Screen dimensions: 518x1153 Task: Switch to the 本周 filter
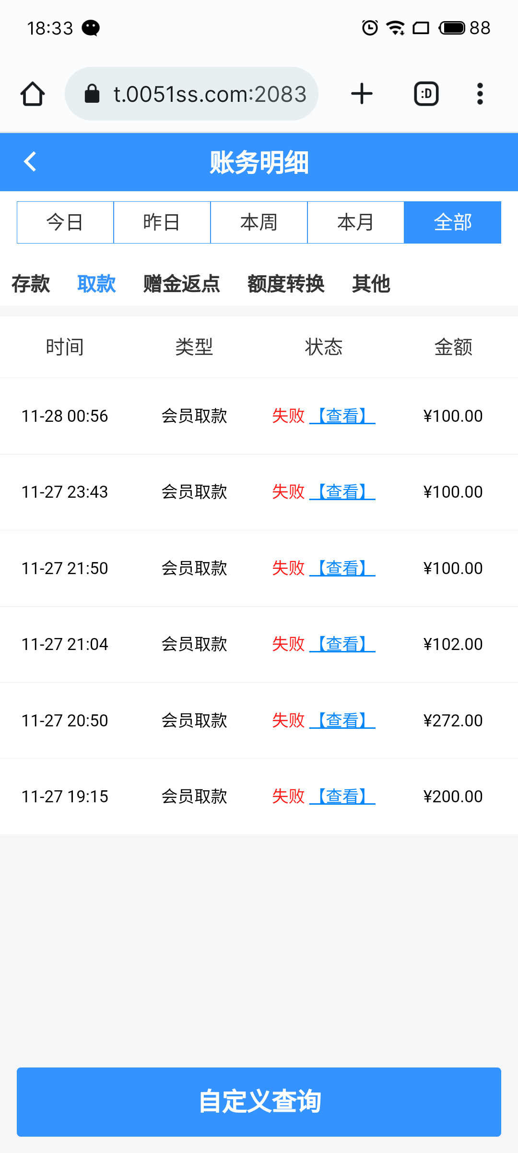coord(259,222)
